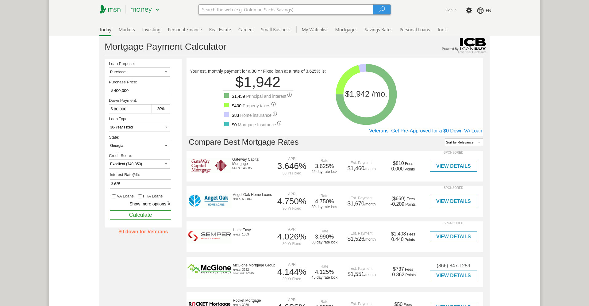Open the Loan Purpose dropdown

coord(140,72)
